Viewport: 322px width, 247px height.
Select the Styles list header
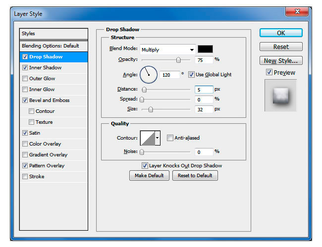pos(54,34)
